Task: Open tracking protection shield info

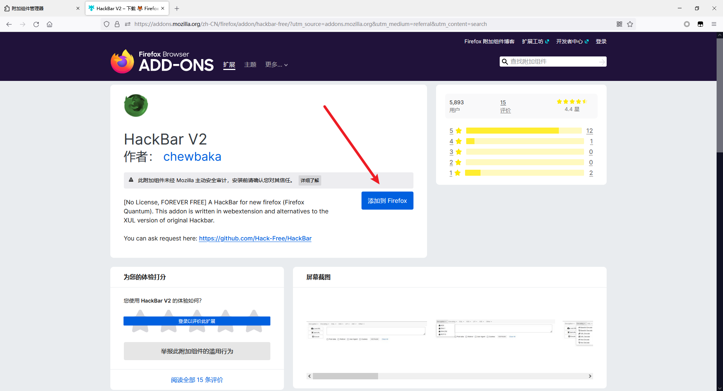Action: 107,24
